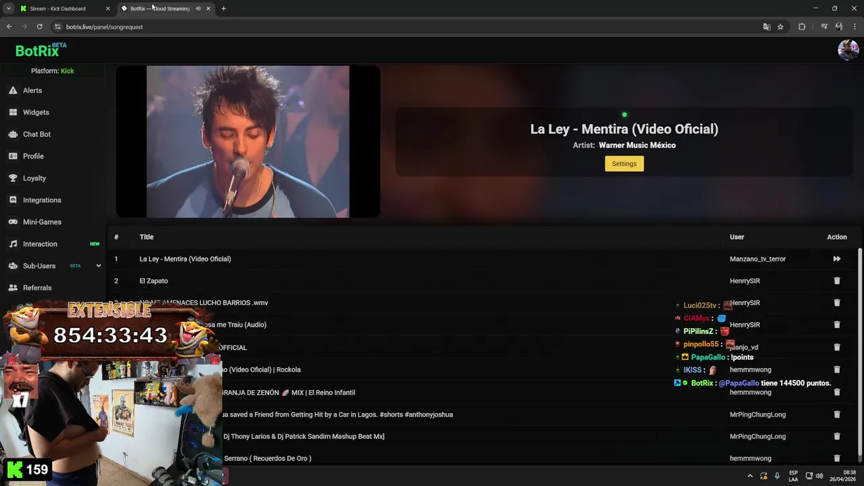The height and width of the screenshot is (486, 864).
Task: Open the browser tab search dropdown
Action: (9, 9)
